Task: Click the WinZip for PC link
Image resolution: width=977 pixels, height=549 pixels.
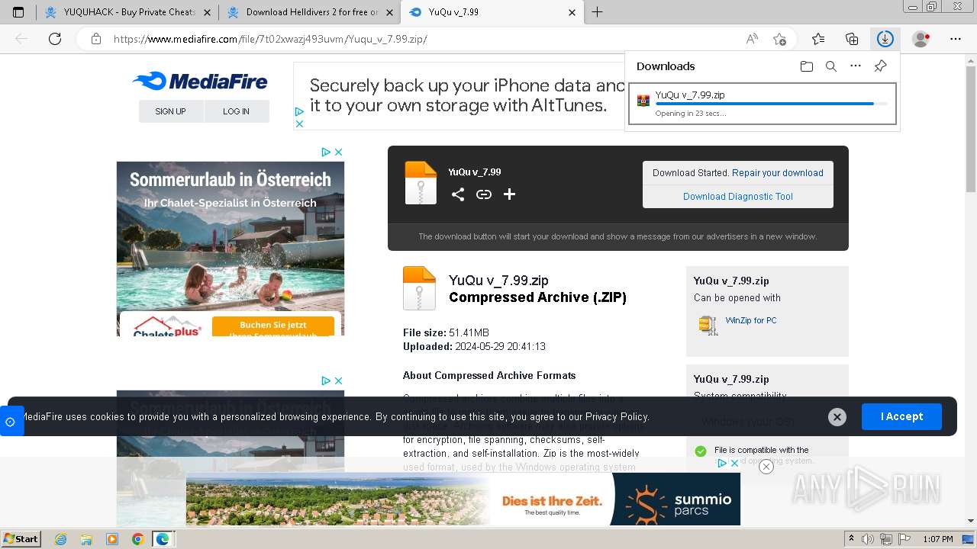Action: pos(751,320)
